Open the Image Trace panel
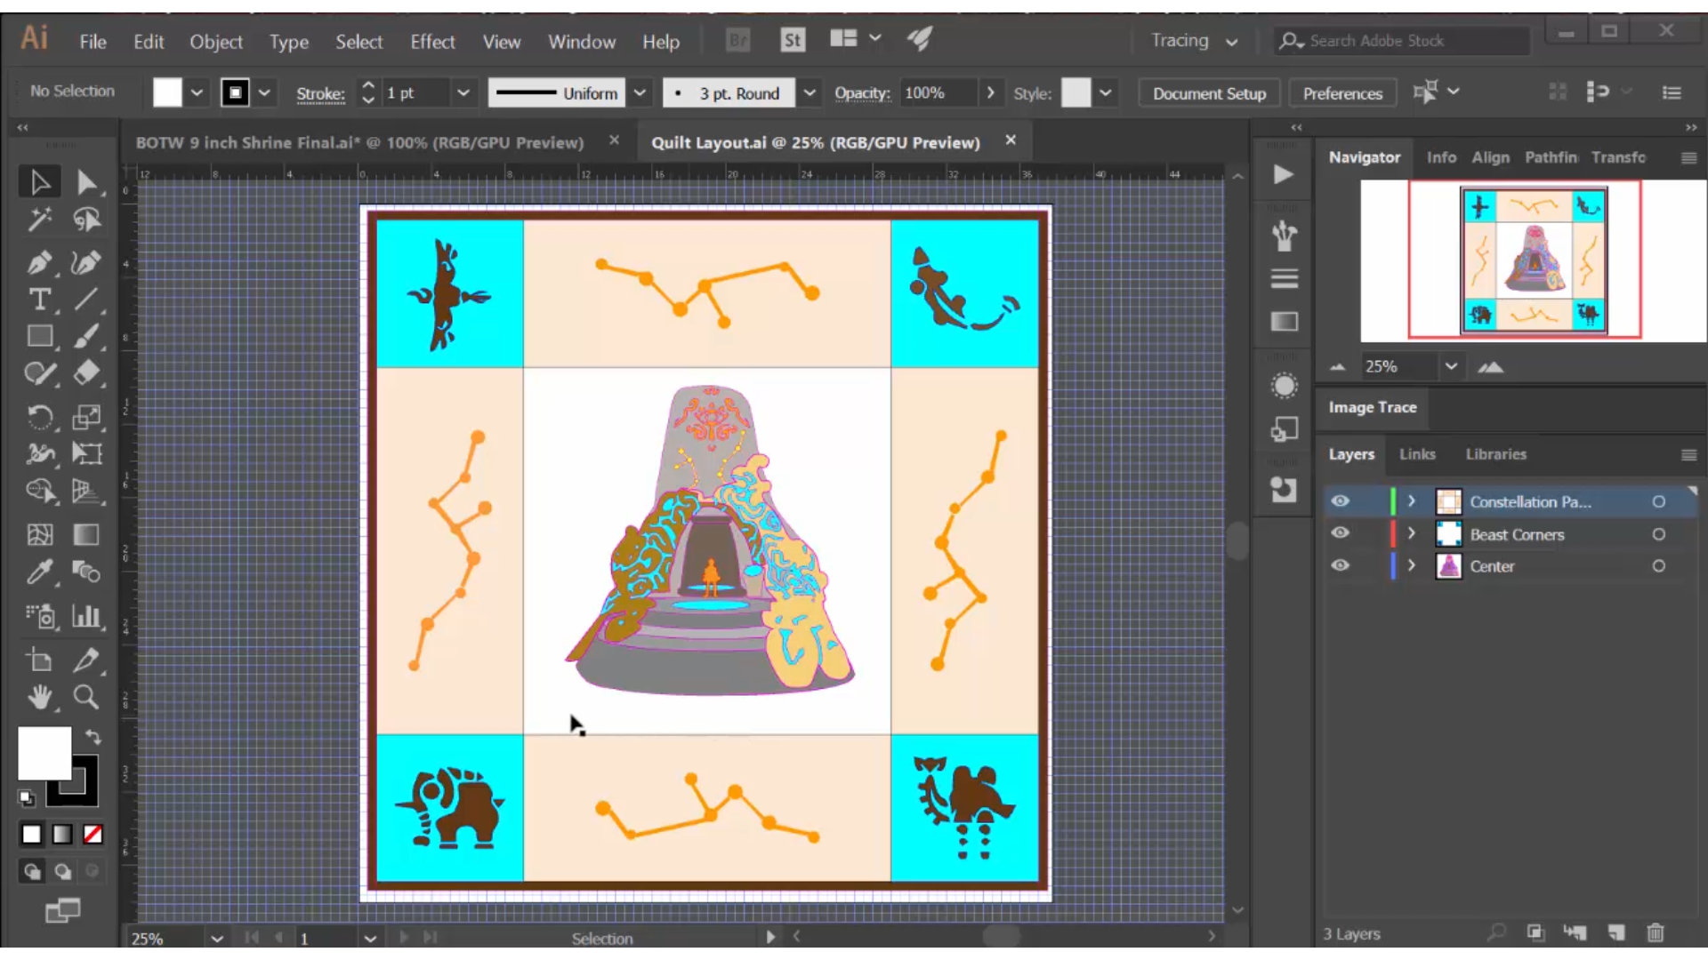The image size is (1708, 960). click(x=1372, y=407)
